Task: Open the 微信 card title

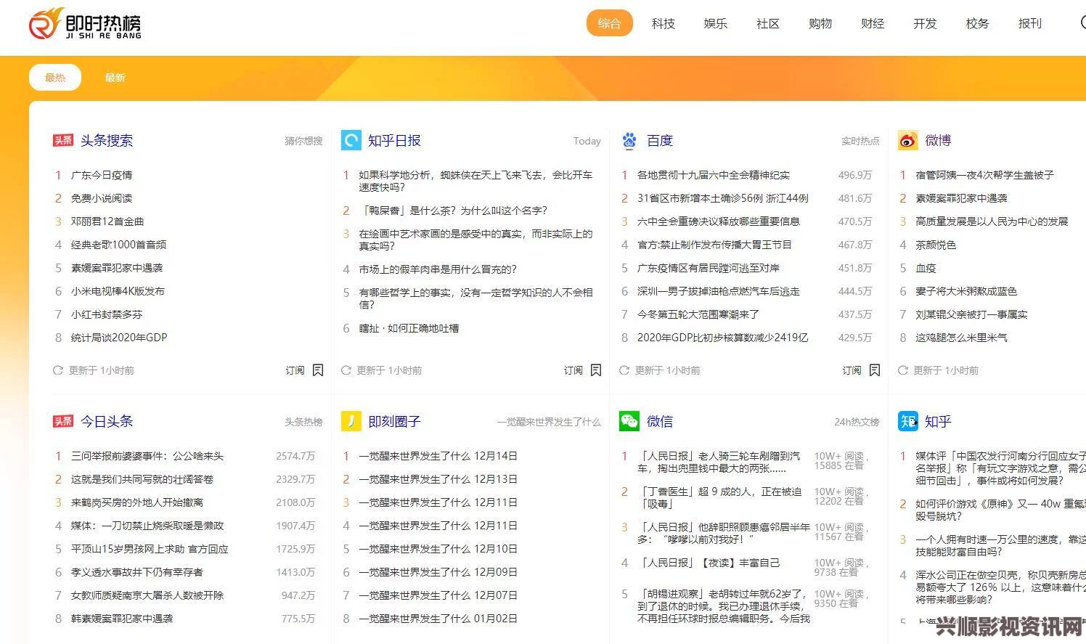Action: [660, 421]
